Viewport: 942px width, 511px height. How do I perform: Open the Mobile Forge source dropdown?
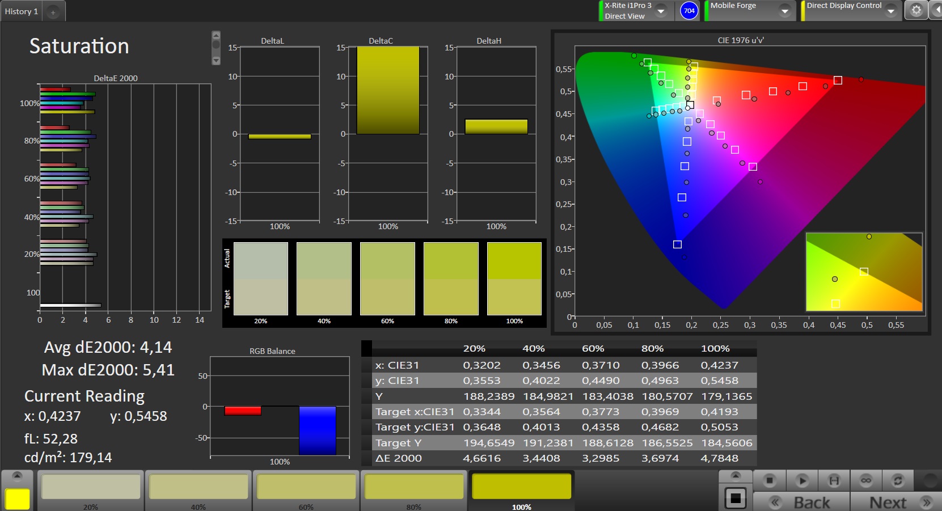tap(785, 11)
